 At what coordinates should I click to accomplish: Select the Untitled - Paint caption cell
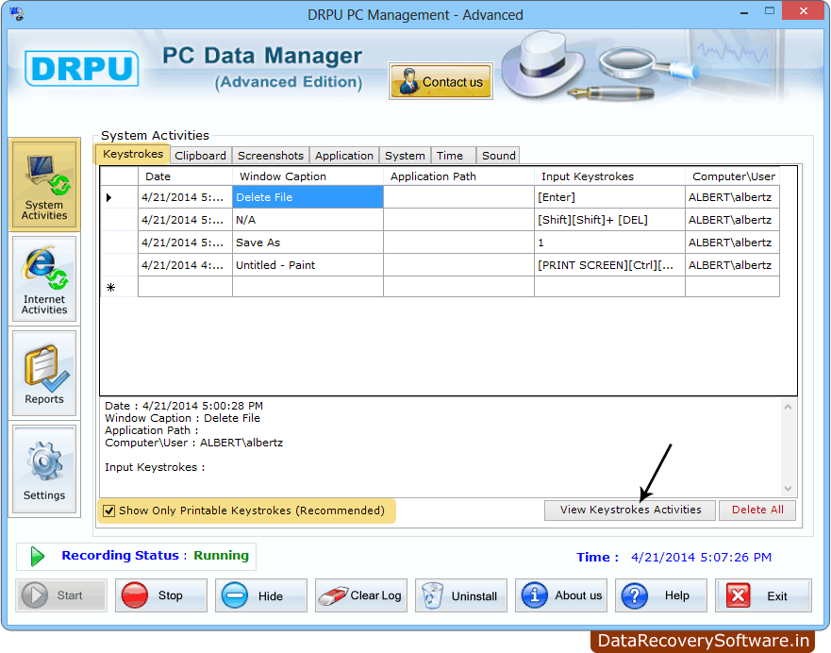click(x=307, y=265)
